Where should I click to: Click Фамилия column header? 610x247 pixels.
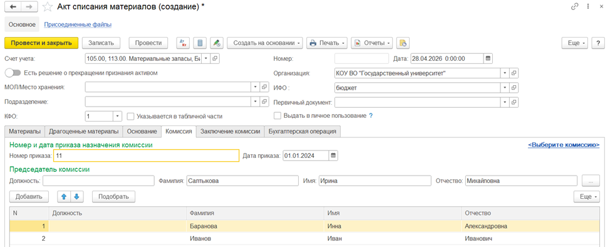[x=255, y=214]
